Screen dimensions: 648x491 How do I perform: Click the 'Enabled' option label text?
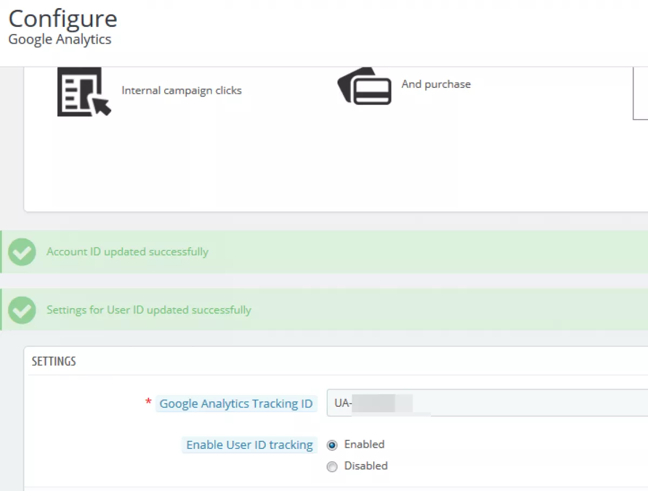coord(364,445)
